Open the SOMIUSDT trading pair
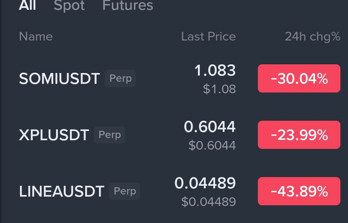348x223 pixels. click(59, 79)
